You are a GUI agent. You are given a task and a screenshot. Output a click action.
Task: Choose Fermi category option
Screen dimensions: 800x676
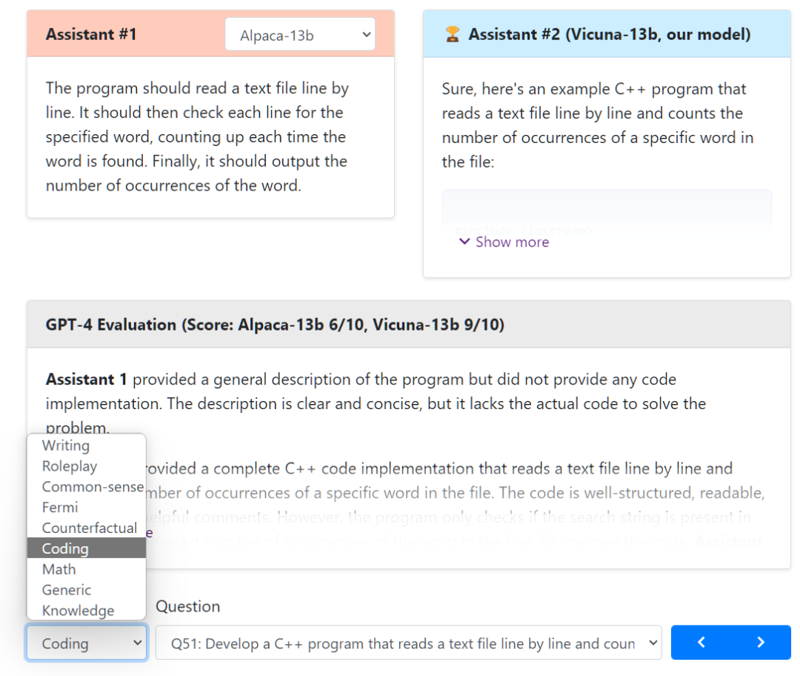[86, 507]
